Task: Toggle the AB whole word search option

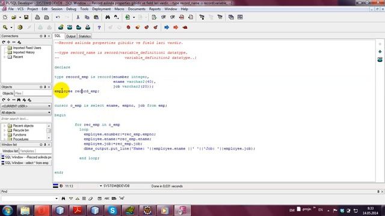Action: click(x=114, y=199)
